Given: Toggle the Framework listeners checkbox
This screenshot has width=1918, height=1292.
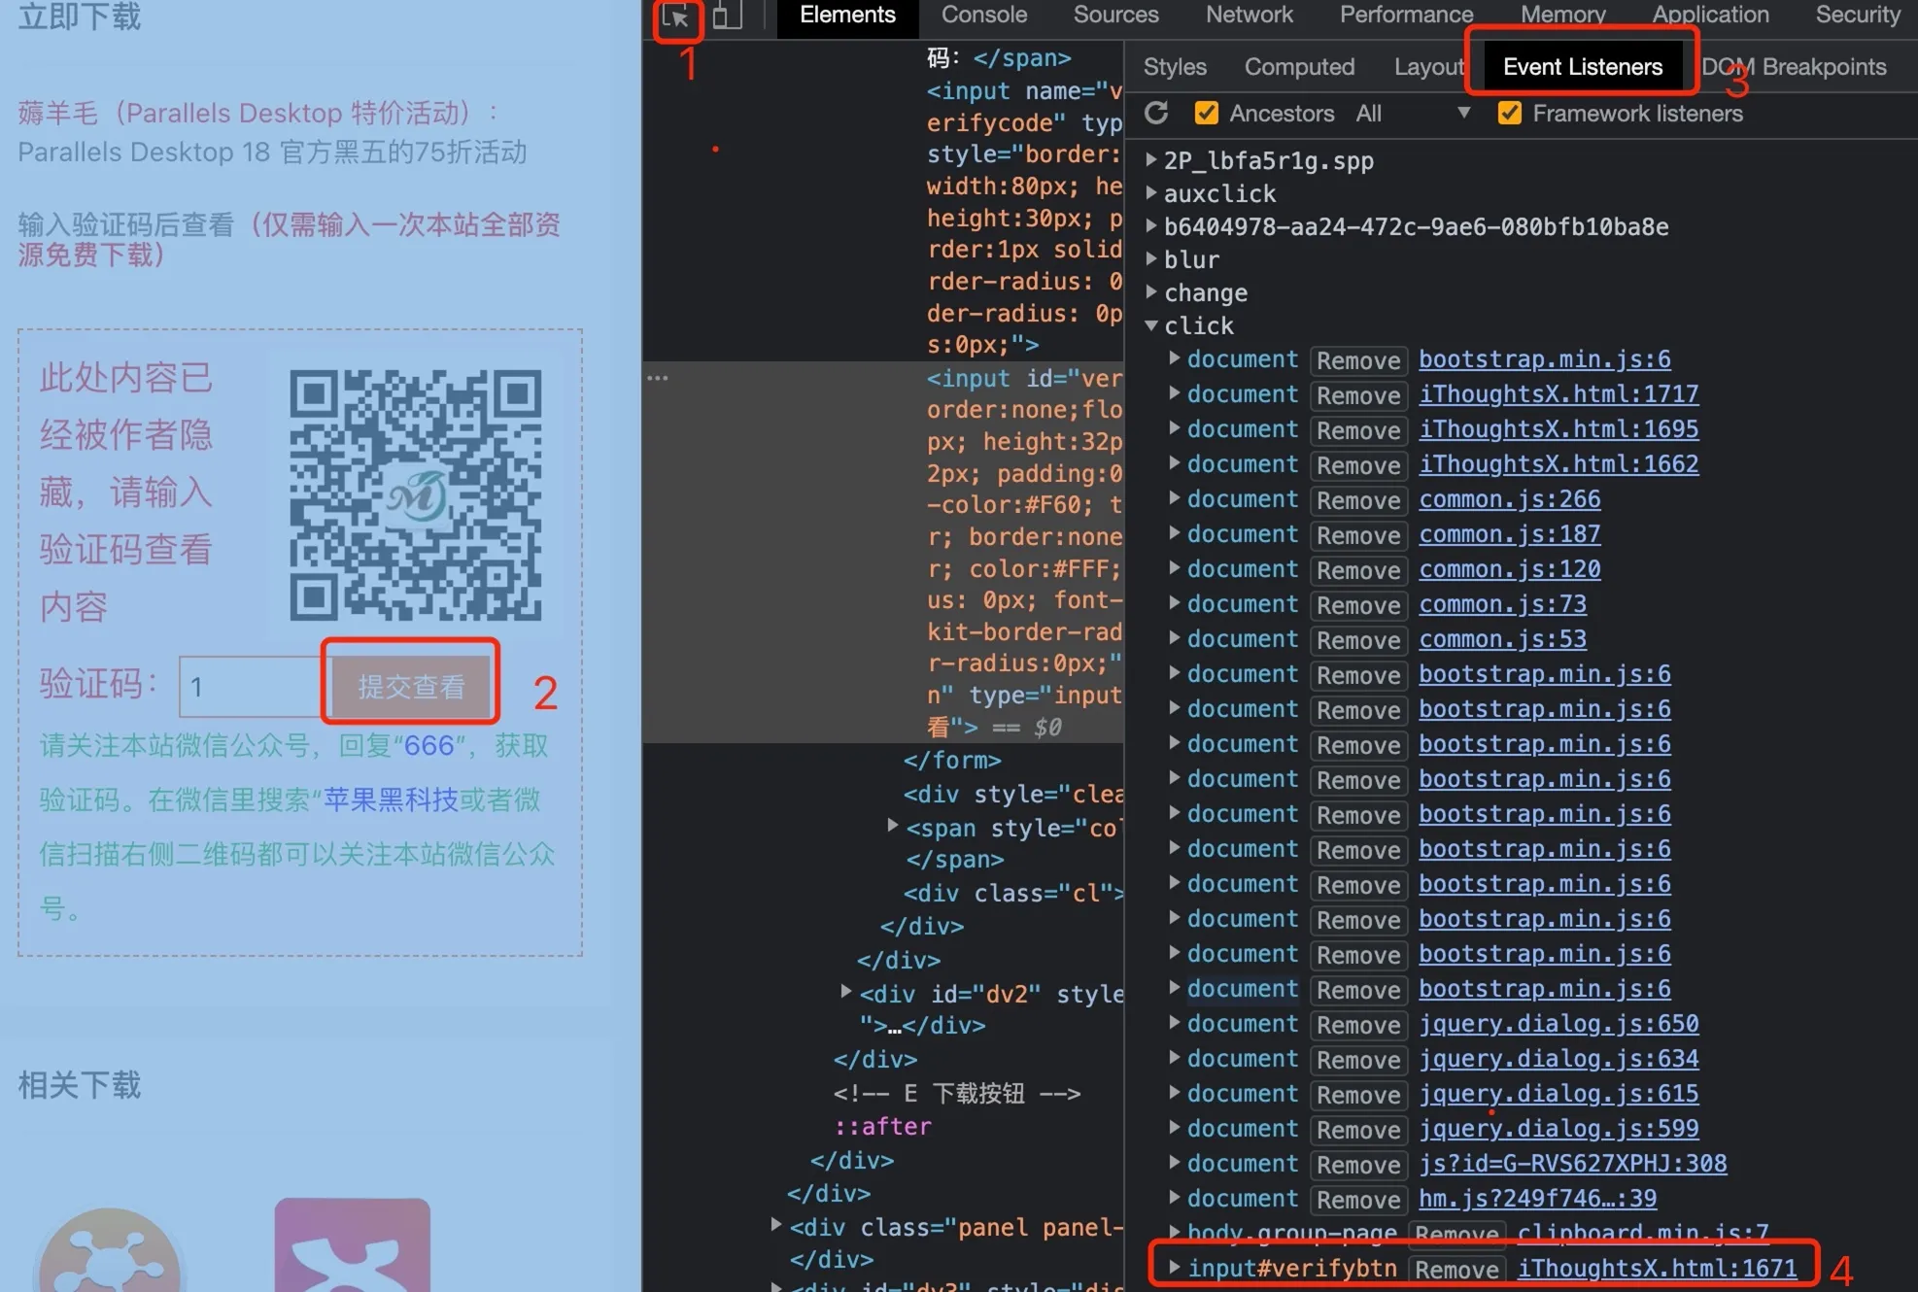Looking at the screenshot, I should (x=1510, y=114).
